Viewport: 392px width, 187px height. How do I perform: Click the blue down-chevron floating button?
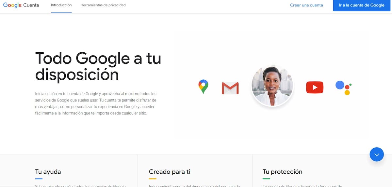pyautogui.click(x=377, y=154)
